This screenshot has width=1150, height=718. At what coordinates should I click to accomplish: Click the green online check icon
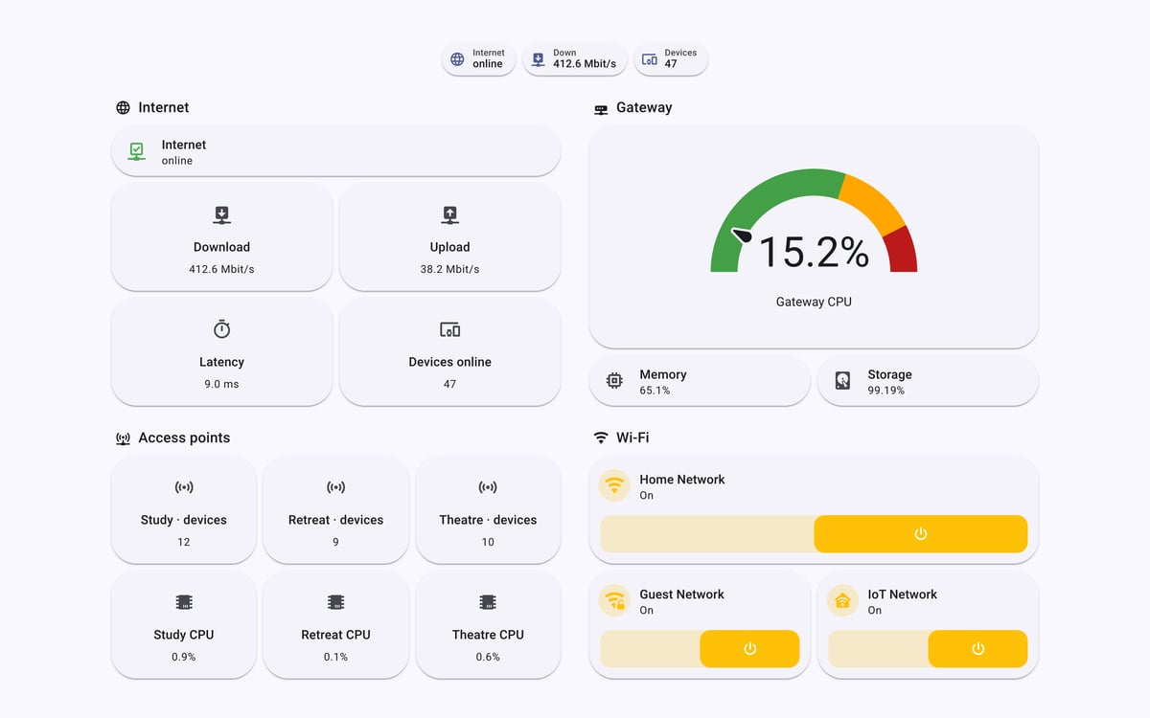pos(137,151)
